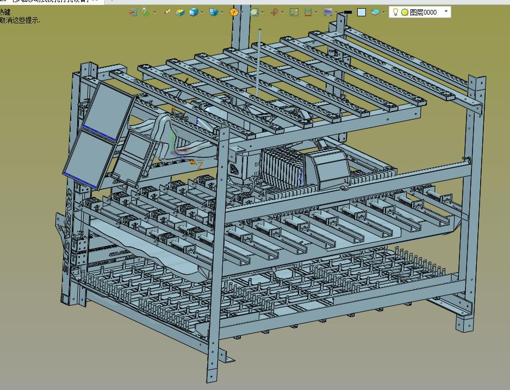Click the black line style swatch
This screenshot has width=510, height=390.
click(347, 13)
